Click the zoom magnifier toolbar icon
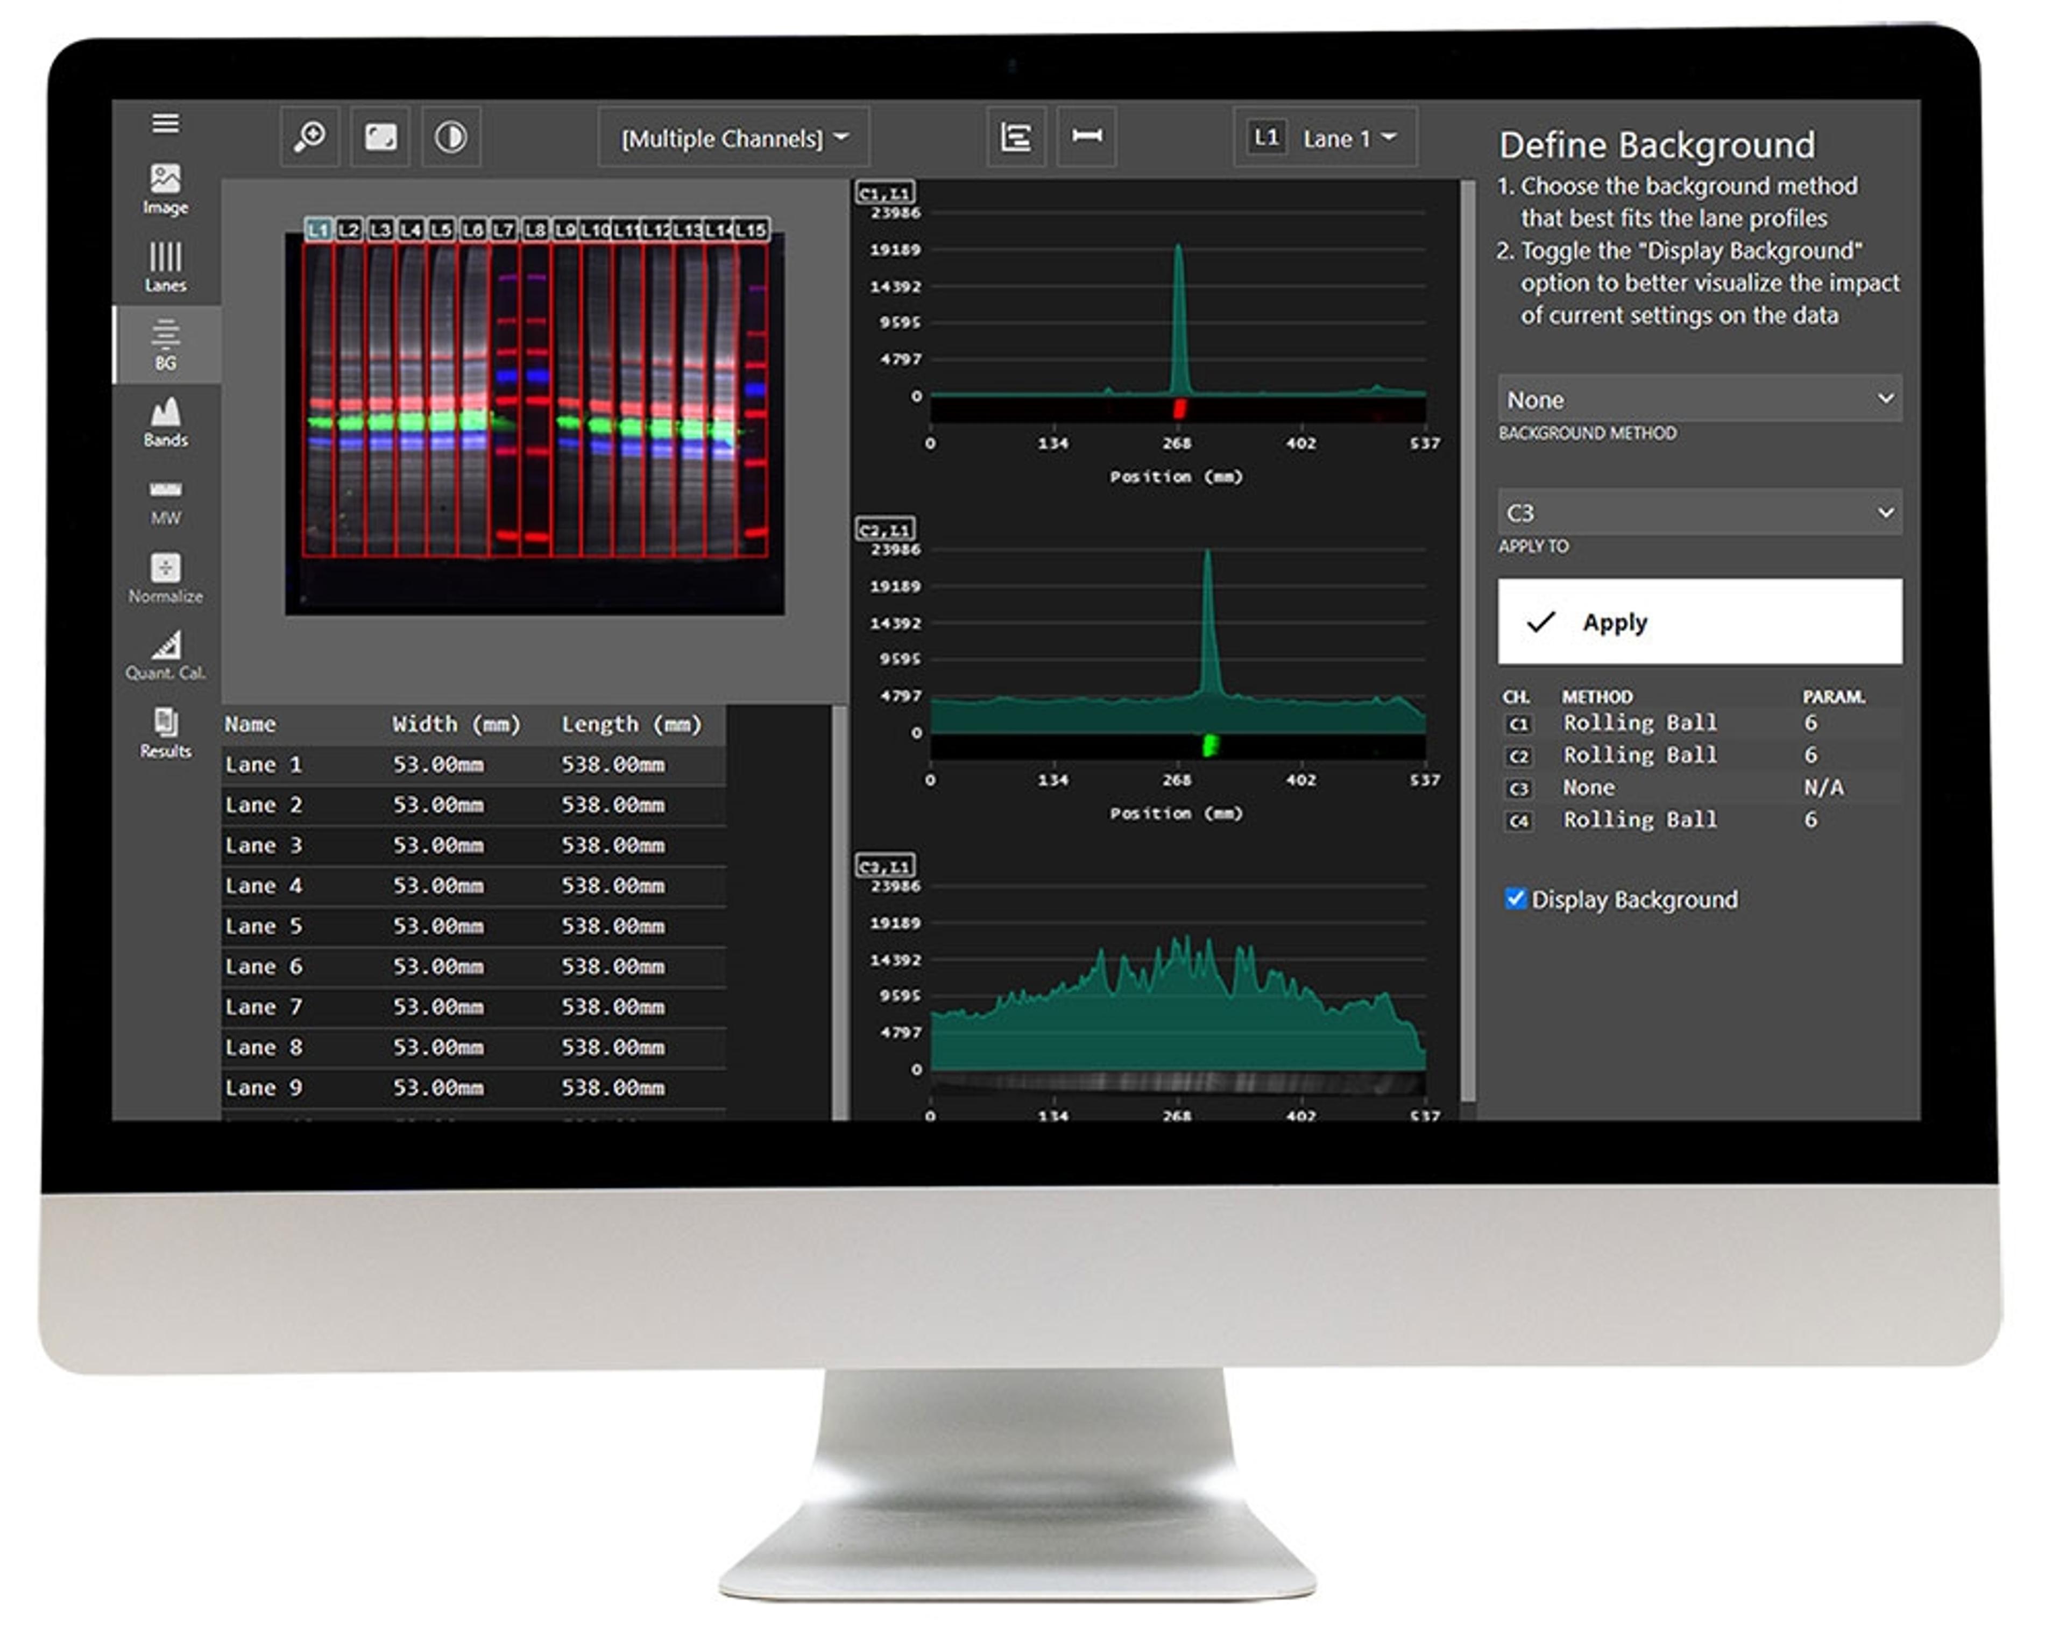 (310, 138)
